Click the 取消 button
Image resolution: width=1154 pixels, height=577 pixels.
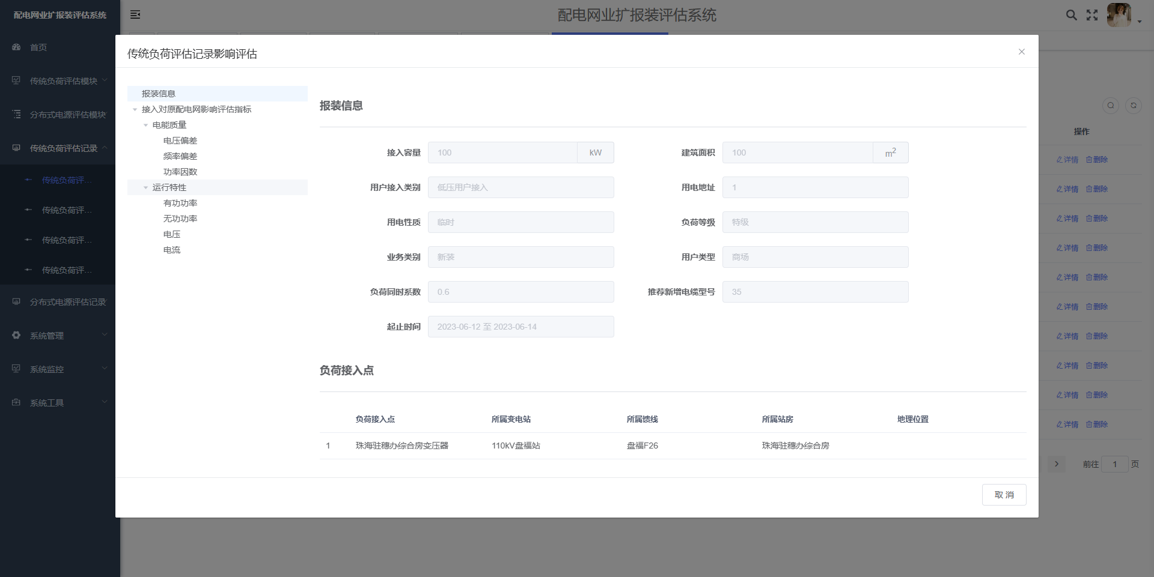coord(1004,495)
